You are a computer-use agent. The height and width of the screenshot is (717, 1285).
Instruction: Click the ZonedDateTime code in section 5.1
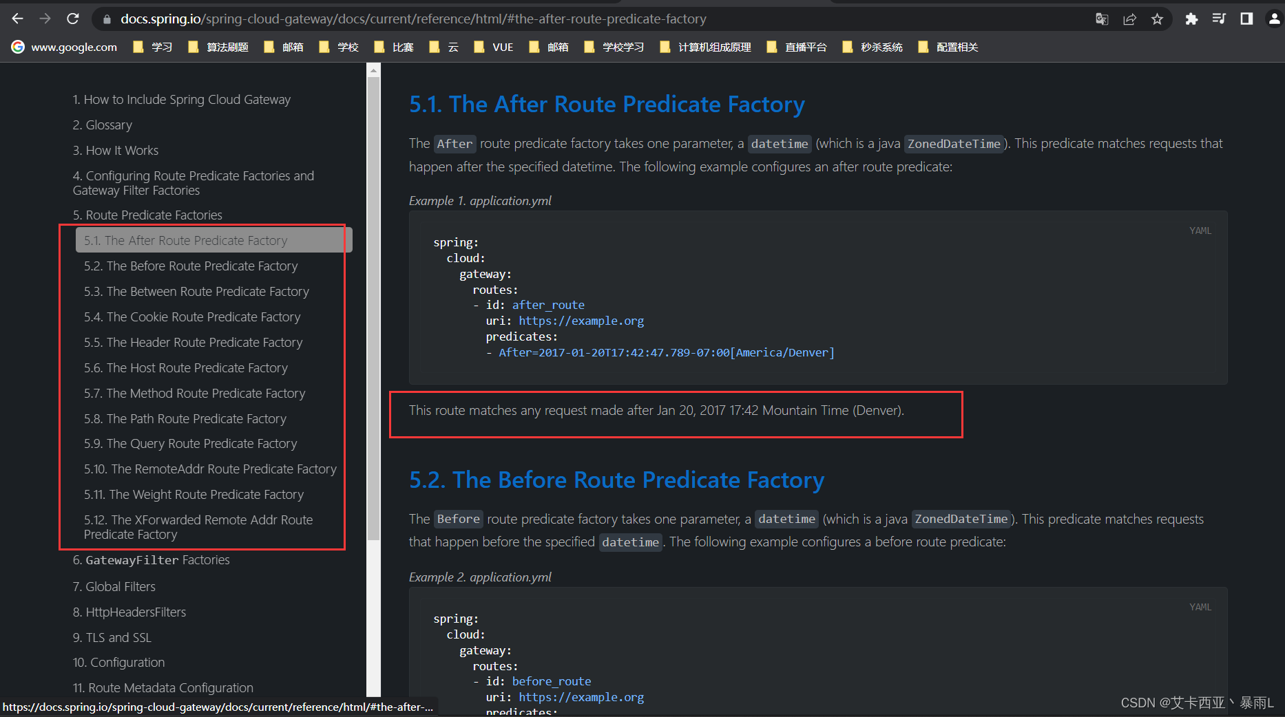click(x=954, y=144)
